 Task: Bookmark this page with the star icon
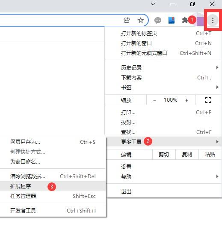tap(141, 20)
